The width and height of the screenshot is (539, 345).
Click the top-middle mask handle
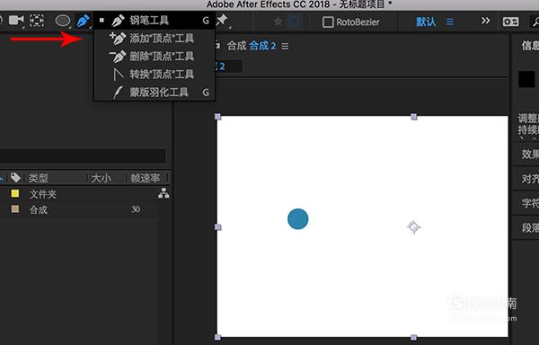(414, 117)
